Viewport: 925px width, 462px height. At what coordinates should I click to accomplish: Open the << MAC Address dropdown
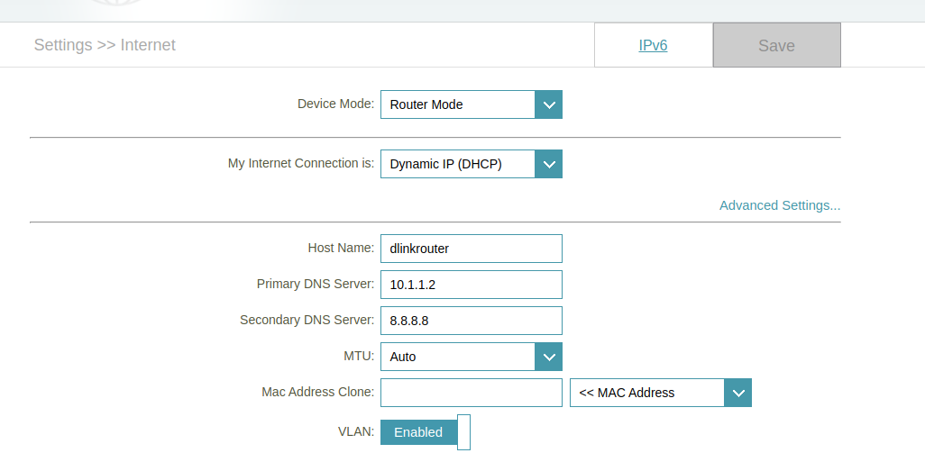pyautogui.click(x=661, y=393)
